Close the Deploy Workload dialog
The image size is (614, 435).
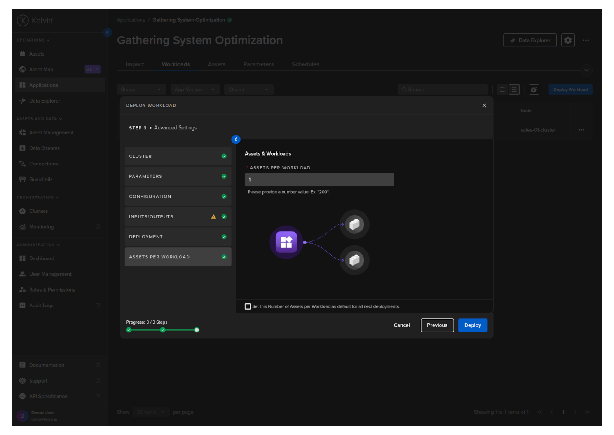pos(484,106)
